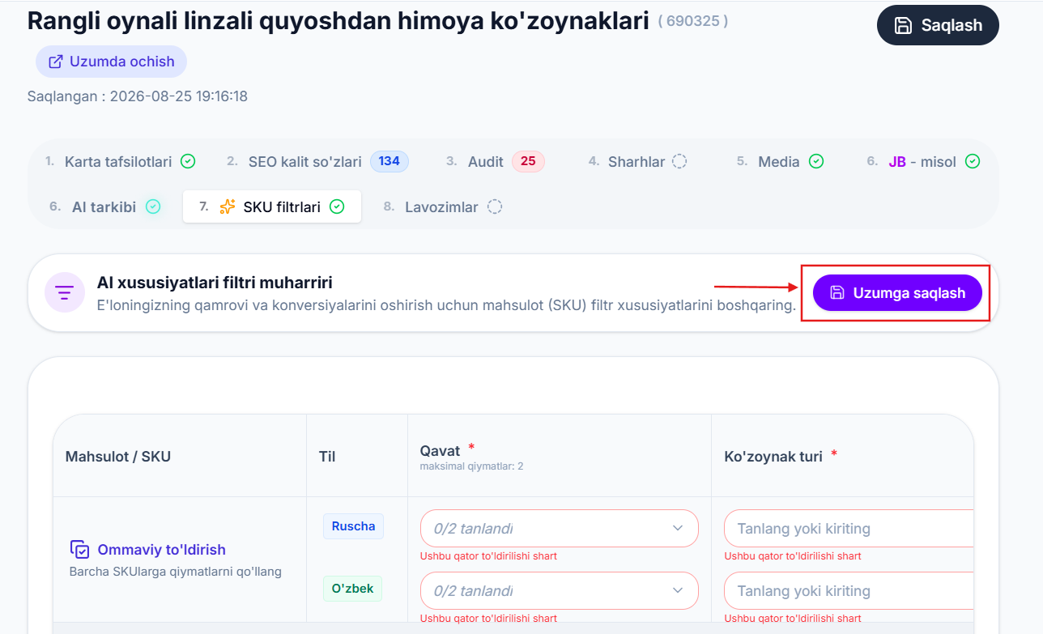Click the Qavat column header
Image resolution: width=1043 pixels, height=634 pixels.
(440, 451)
